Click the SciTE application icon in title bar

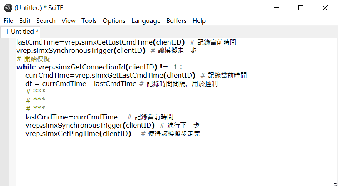tap(8, 8)
